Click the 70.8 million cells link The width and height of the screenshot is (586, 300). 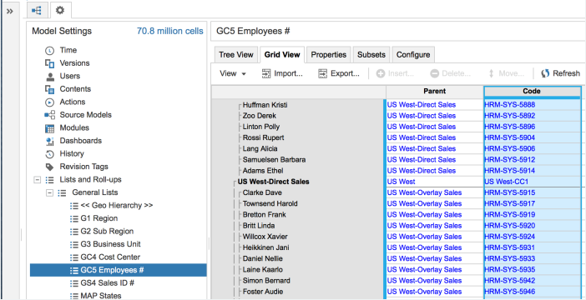tap(170, 31)
